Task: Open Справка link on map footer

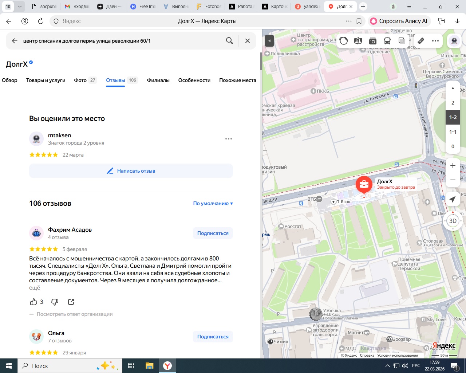Action: tap(367, 355)
